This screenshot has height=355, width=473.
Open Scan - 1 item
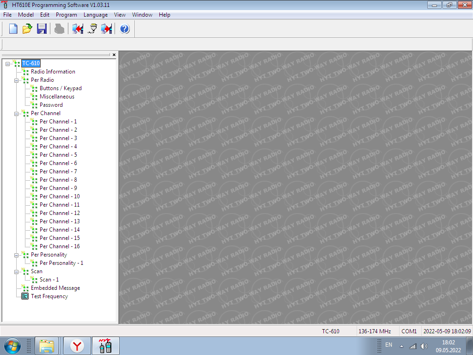49,280
